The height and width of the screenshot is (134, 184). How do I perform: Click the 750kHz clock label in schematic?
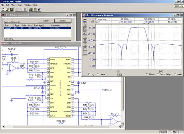point(108,90)
